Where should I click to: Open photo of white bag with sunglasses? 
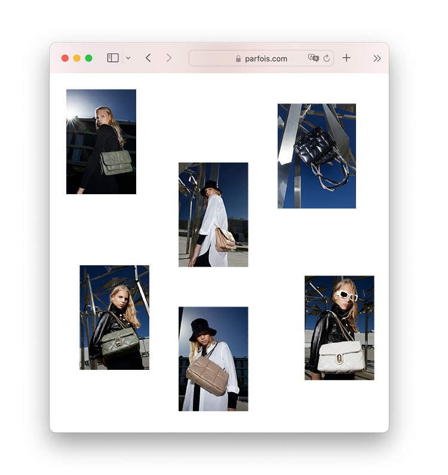339,328
